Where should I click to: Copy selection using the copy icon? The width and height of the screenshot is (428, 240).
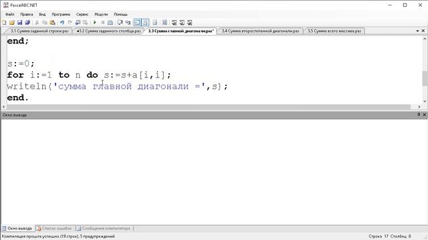click(45, 23)
